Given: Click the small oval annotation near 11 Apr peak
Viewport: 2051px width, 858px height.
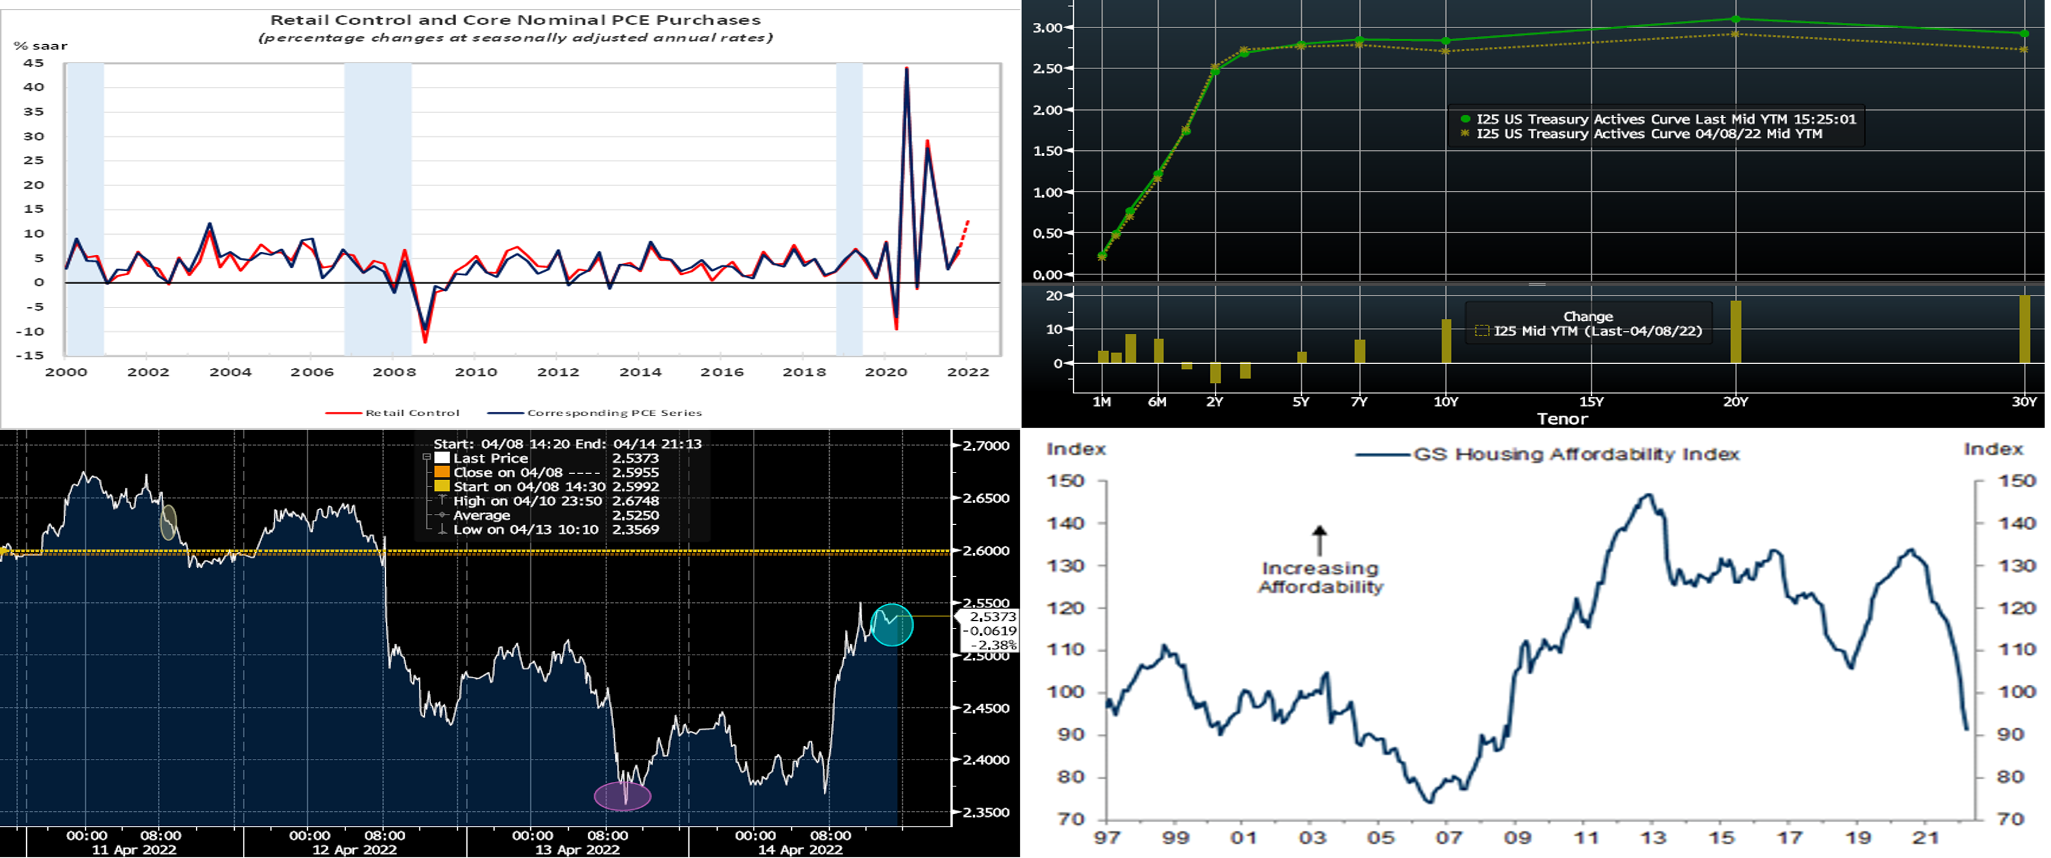Looking at the screenshot, I should (168, 523).
